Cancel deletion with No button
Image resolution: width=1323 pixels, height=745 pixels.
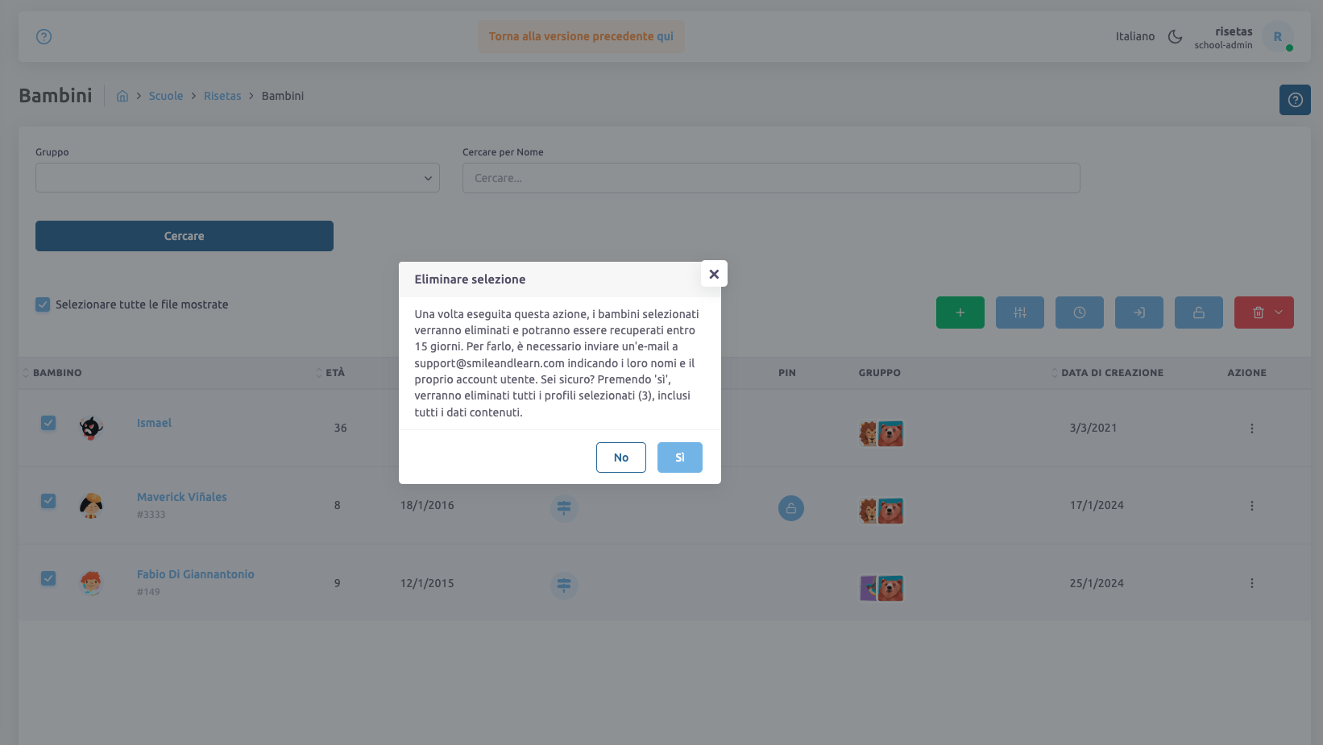tap(620, 457)
